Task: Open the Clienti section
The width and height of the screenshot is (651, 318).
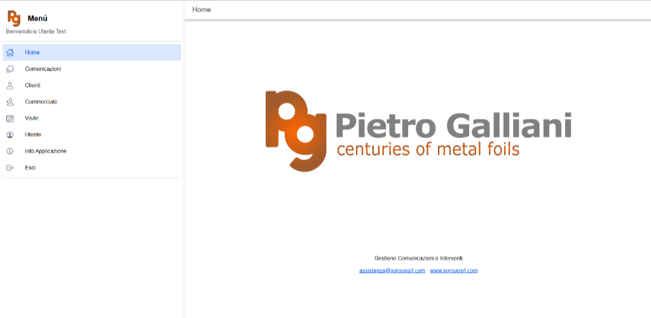Action: tap(92, 85)
